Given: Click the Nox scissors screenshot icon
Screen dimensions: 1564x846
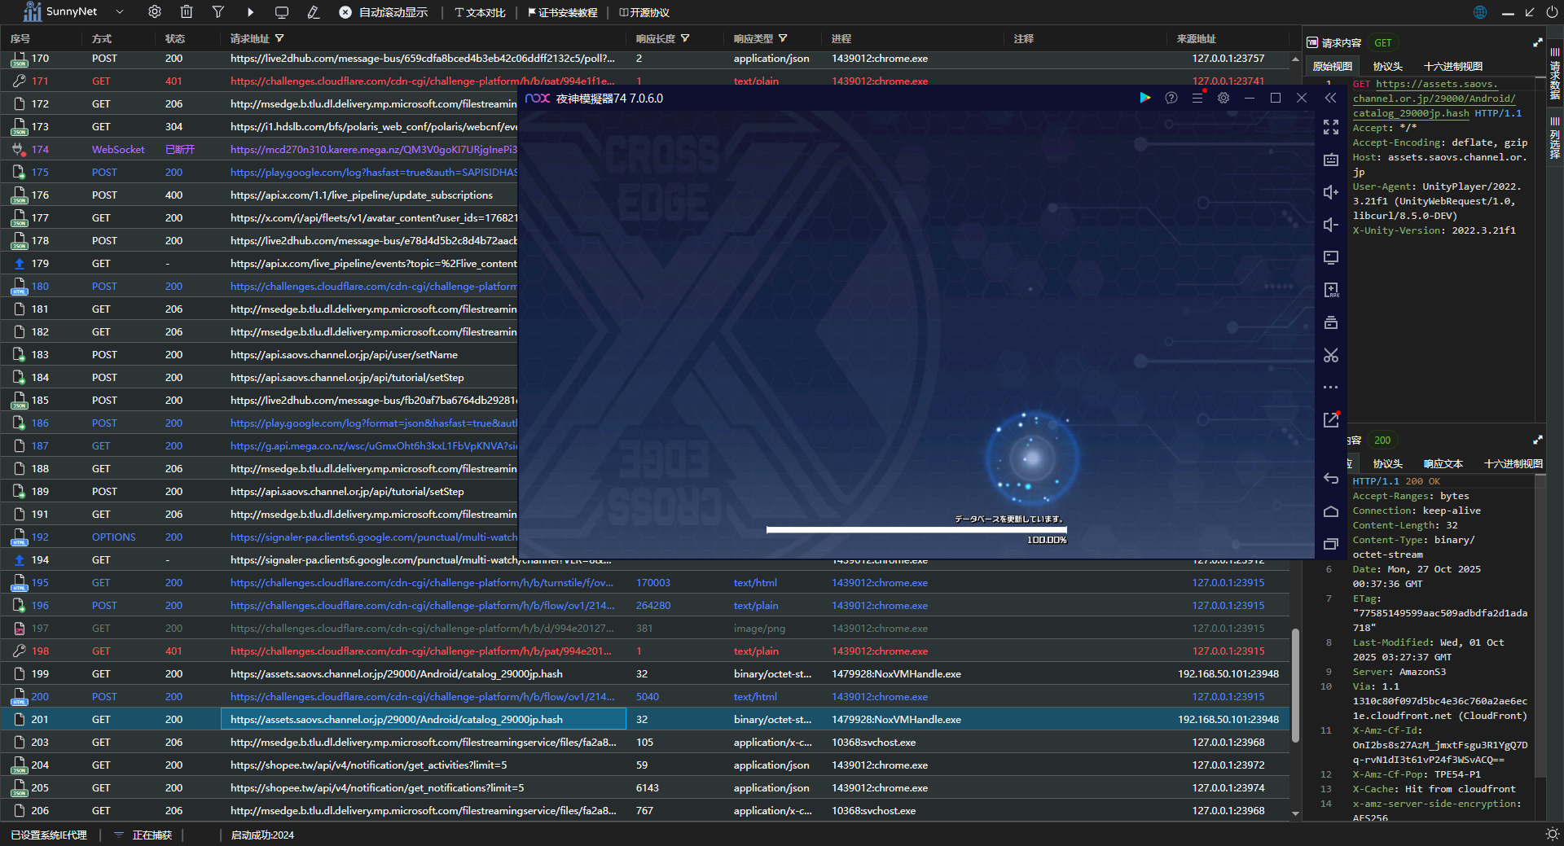Looking at the screenshot, I should 1330,355.
